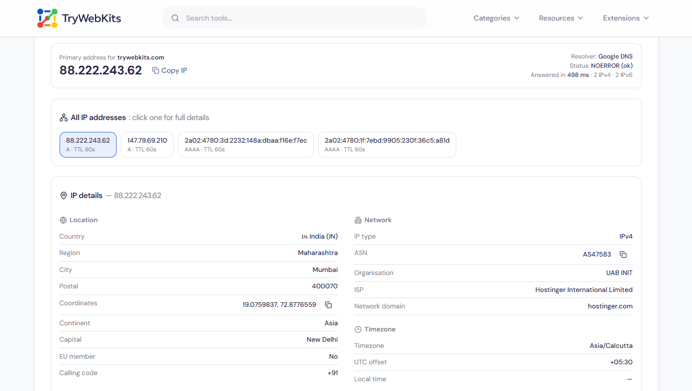This screenshot has width=692, height=391.
Task: Click the India (IN) country value
Action: (x=320, y=237)
